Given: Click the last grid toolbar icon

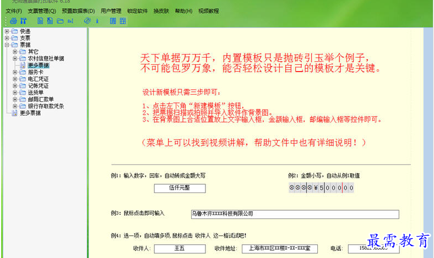Looking at the screenshot, I should 123,21.
